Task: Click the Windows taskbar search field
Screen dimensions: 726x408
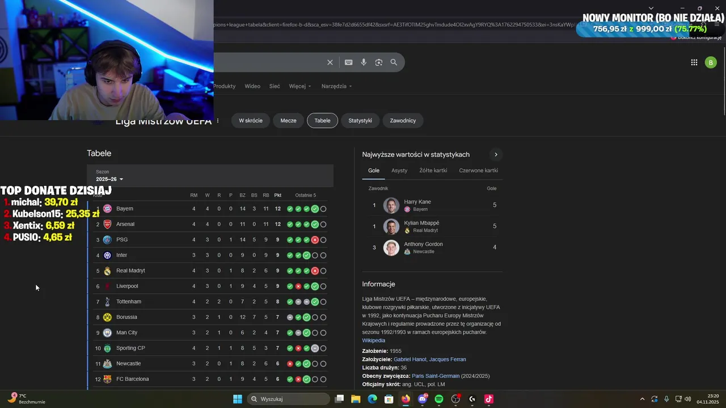Action: (x=288, y=399)
